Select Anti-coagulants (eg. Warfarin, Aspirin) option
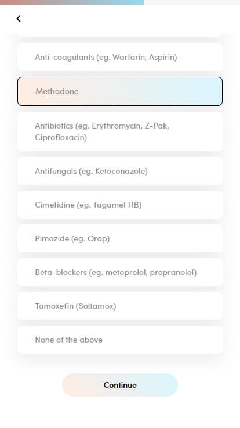 (x=120, y=57)
